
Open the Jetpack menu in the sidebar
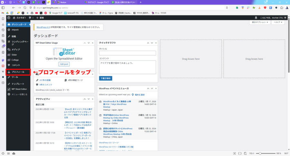pyautogui.click(x=15, y=29)
